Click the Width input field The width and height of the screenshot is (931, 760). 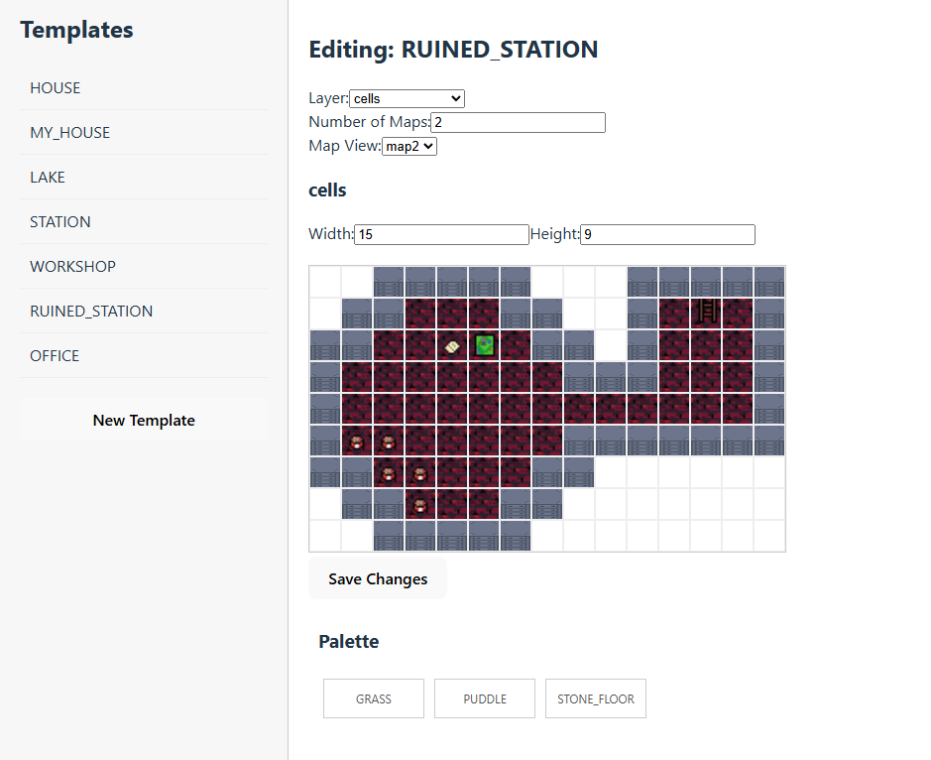coord(441,234)
